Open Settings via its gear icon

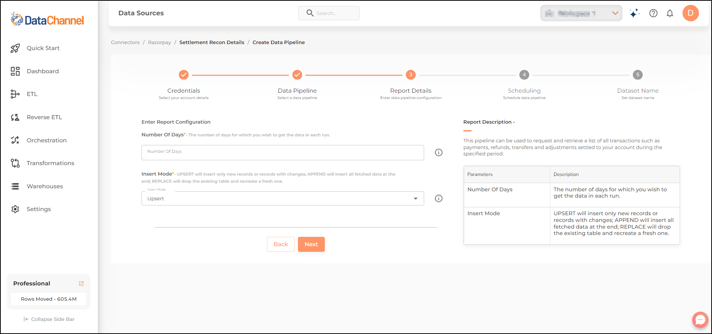15,209
